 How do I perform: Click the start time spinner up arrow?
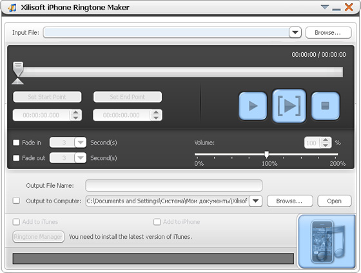coord(76,112)
